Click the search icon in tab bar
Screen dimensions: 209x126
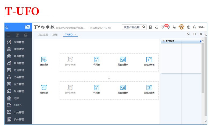(x=189, y=34)
